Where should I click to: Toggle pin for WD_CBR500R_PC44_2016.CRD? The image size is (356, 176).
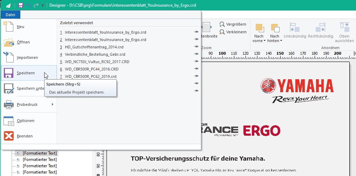point(196,69)
